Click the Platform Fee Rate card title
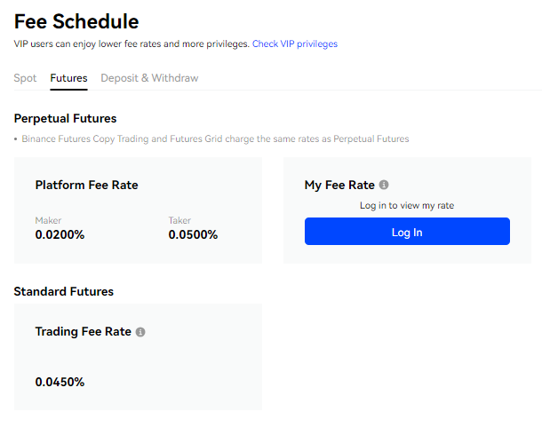Viewport: 542px width, 435px height. (x=86, y=186)
